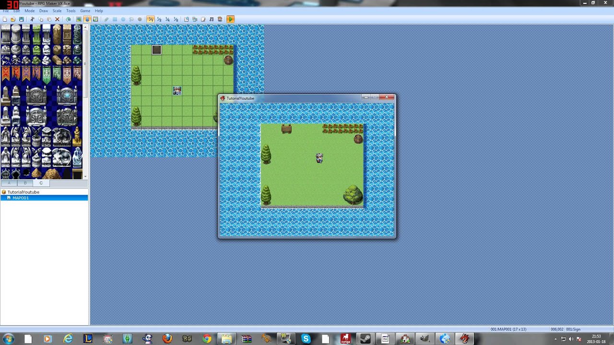Select the Rectangle draw tool
This screenshot has width=614, height=345.
pos(115,19)
